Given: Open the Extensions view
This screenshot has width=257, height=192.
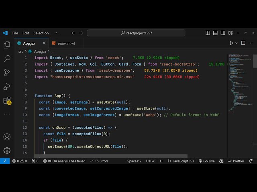Looking at the screenshot, I should (x=7, y=100).
